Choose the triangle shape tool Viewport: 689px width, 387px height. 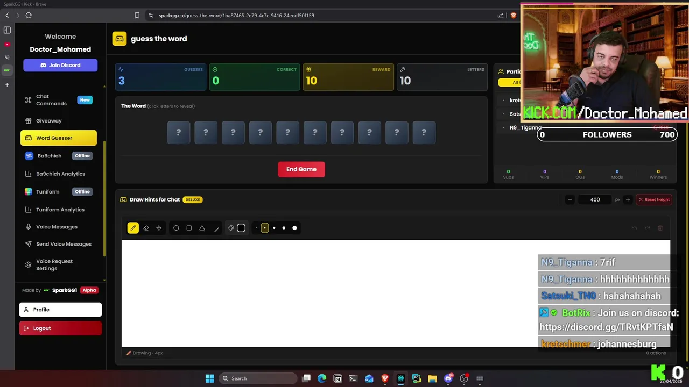click(202, 228)
